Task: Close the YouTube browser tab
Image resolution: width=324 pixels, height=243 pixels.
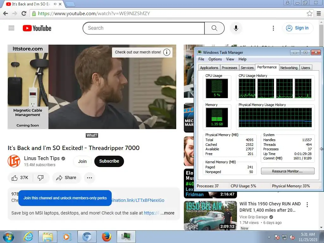Action: point(60,4)
